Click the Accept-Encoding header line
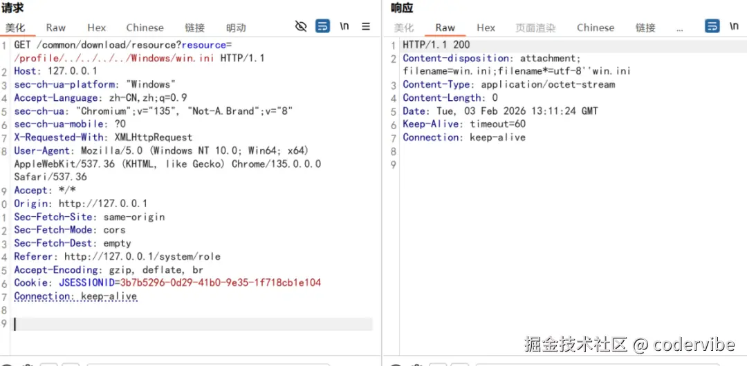 109,270
